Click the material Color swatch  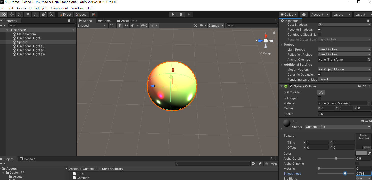pos(361,154)
